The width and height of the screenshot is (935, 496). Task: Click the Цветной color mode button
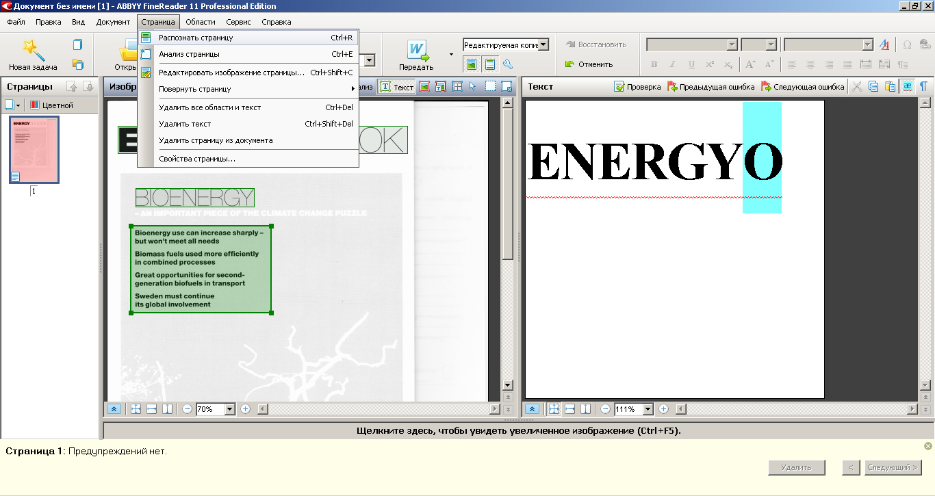[53, 105]
